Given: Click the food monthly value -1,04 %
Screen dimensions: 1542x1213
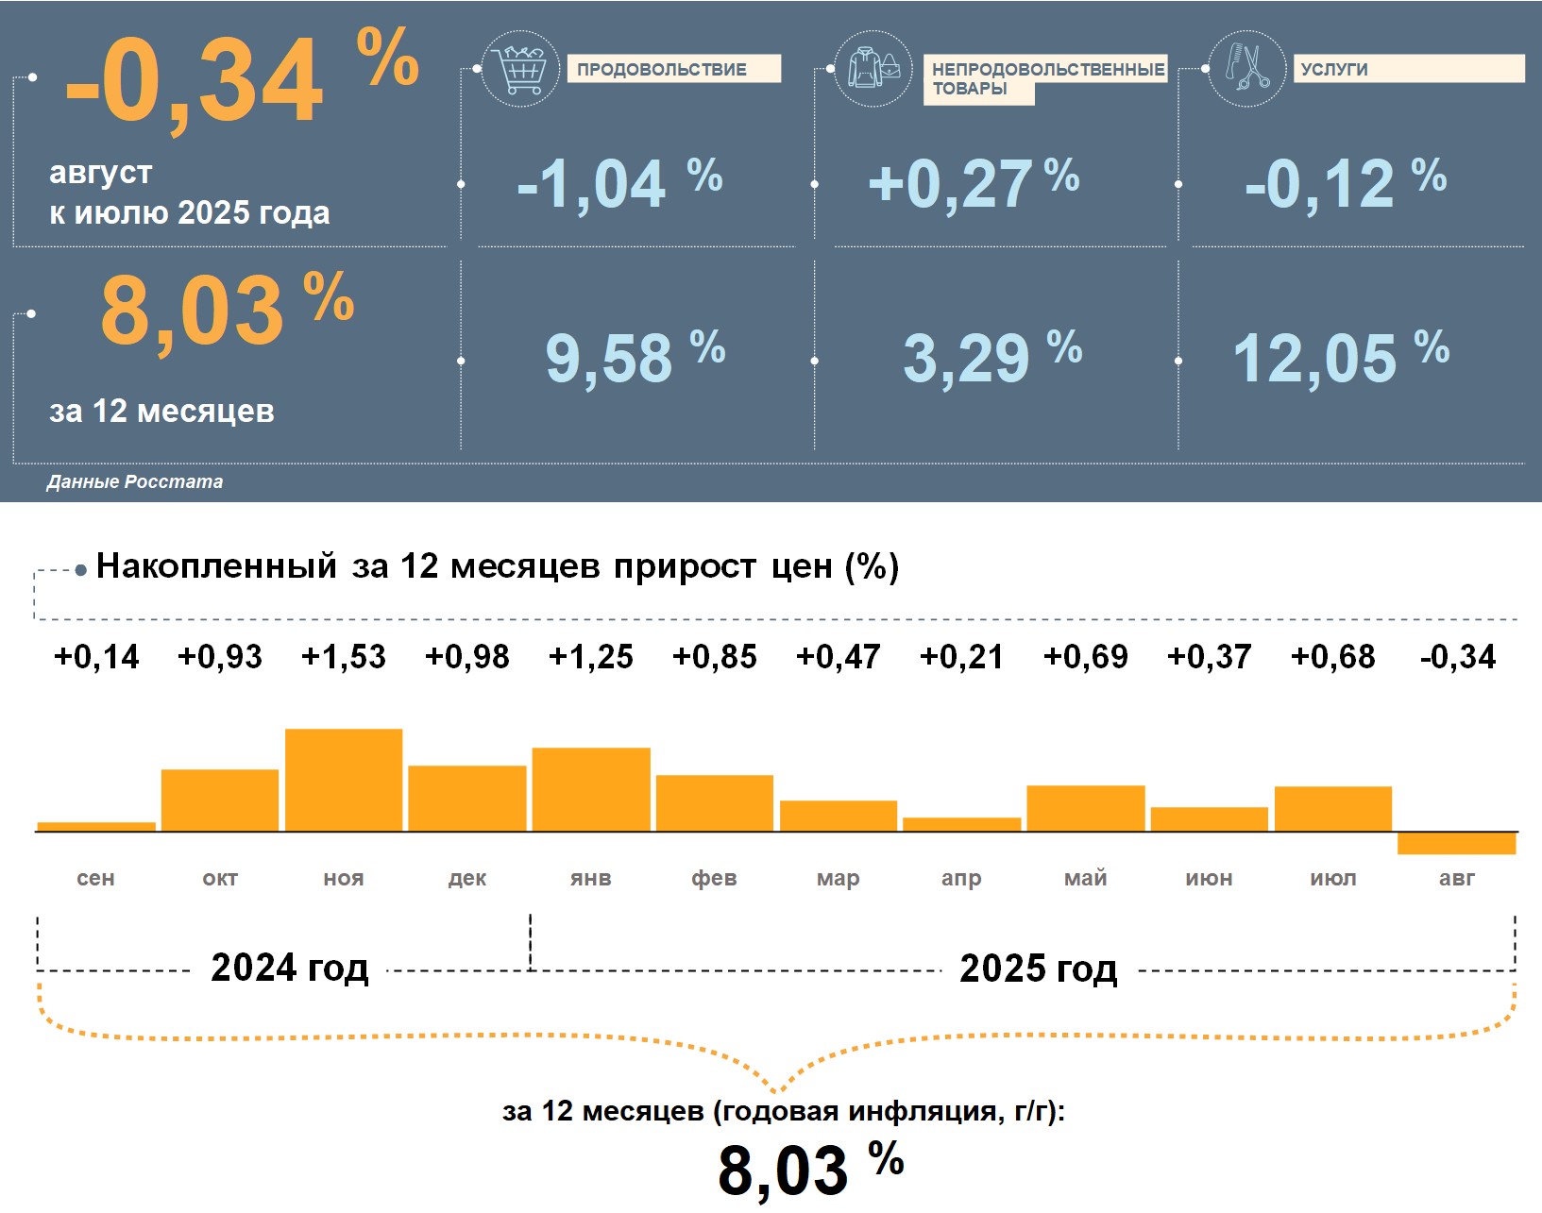Looking at the screenshot, I should coord(618,183).
